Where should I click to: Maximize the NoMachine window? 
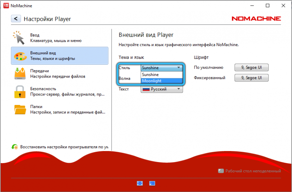click(268, 5)
